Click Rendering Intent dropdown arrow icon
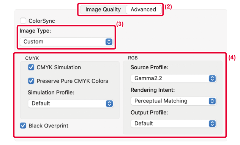The image size is (240, 145). [212, 101]
